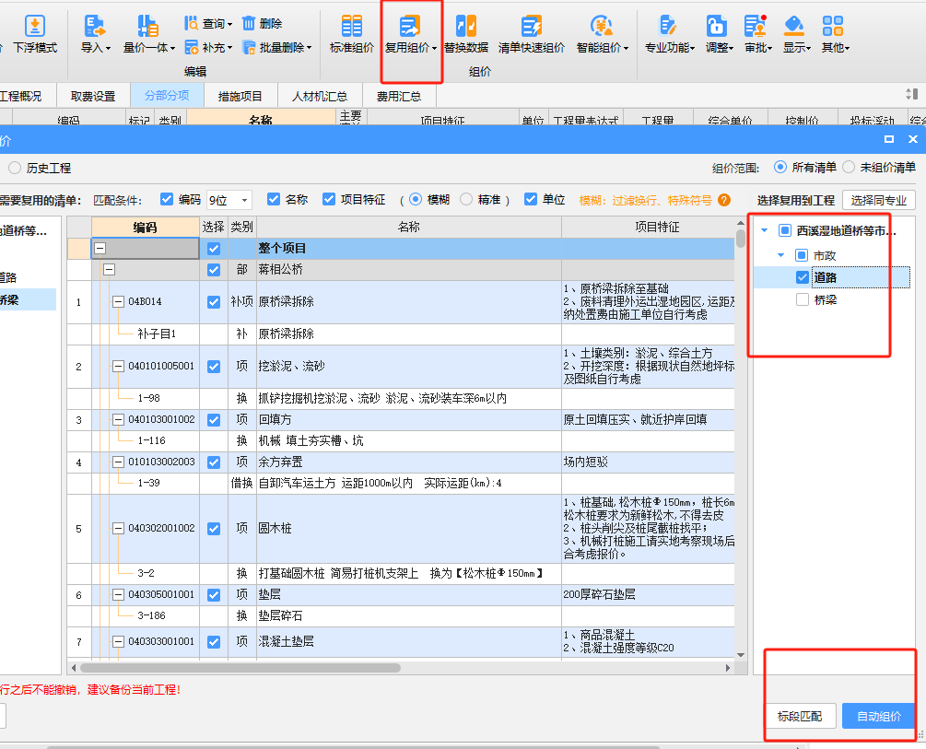The width and height of the screenshot is (926, 749).
Task: Select 所有清单 pricing scope
Action: 780,167
